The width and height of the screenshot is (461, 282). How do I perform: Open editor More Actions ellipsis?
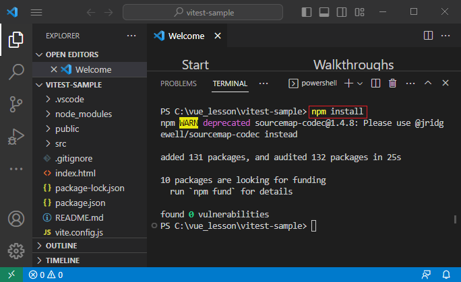click(445, 36)
